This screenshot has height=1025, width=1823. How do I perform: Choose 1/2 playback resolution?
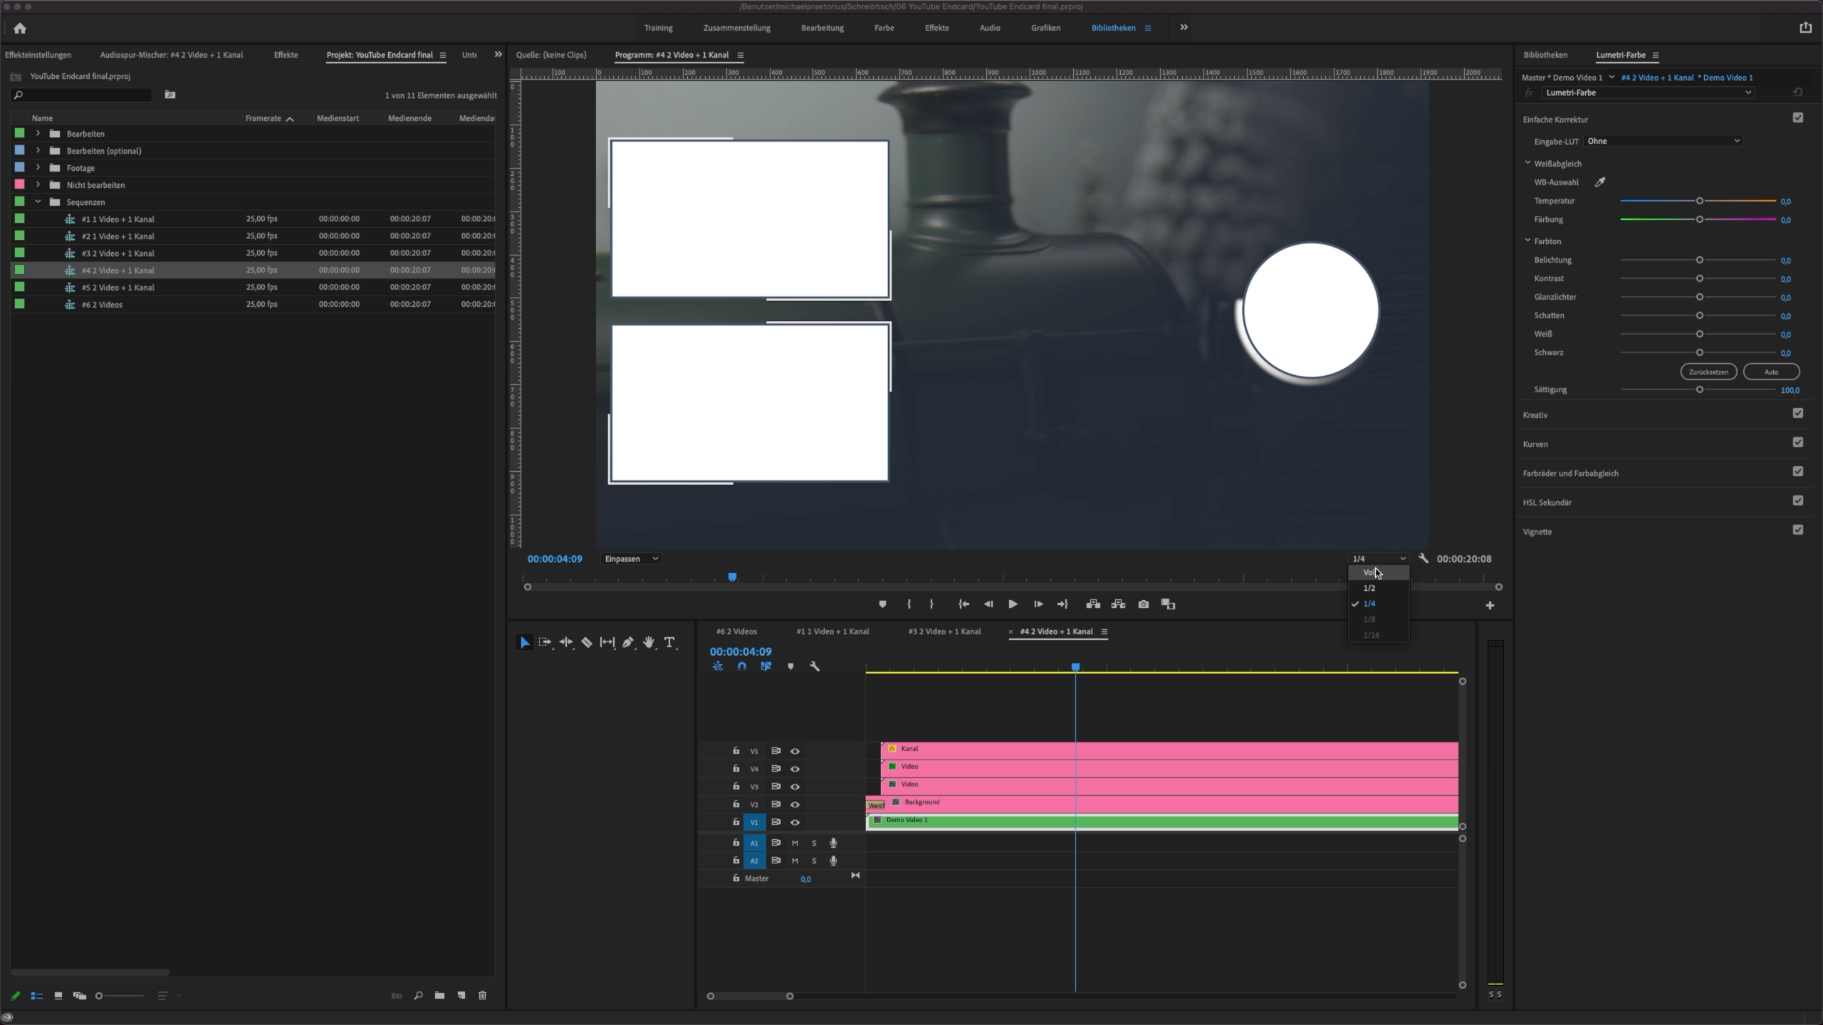pos(1378,588)
